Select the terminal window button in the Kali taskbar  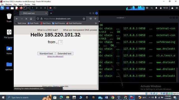coord(55,8)
